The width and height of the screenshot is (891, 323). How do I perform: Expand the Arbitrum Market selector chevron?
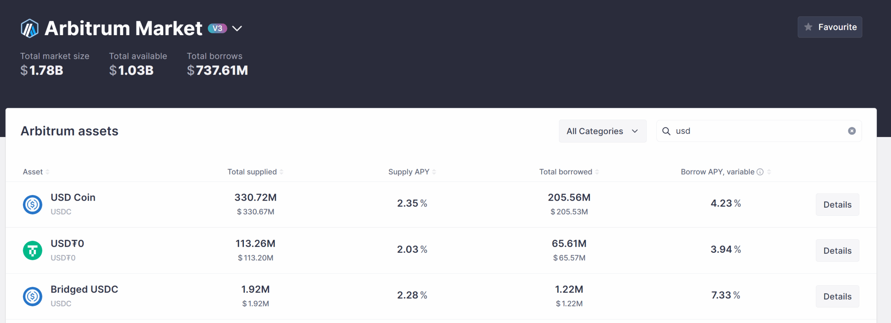click(x=237, y=29)
